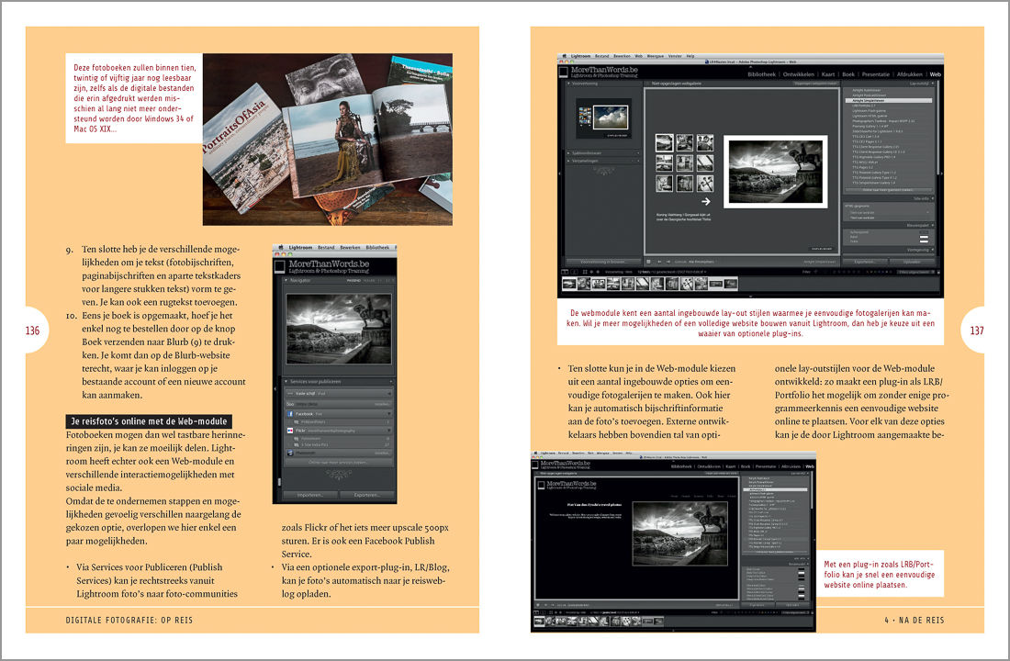Click Uploaden button in bottom Web screenshot

coord(793,605)
